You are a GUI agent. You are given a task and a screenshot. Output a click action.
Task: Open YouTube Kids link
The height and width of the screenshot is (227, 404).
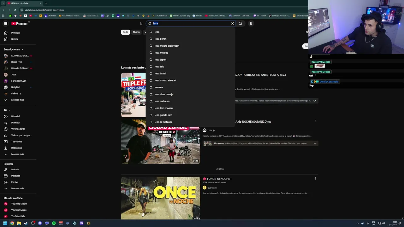click(18, 216)
